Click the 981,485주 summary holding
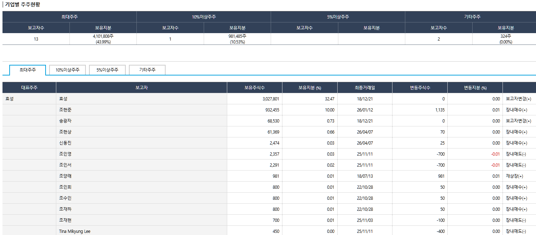The image size is (536, 235). click(x=237, y=36)
